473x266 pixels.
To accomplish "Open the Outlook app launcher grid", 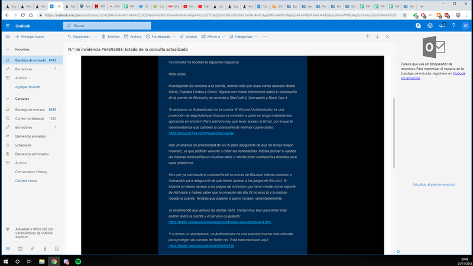I will click(8, 26).
